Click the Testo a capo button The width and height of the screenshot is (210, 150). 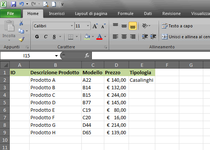(x=177, y=26)
